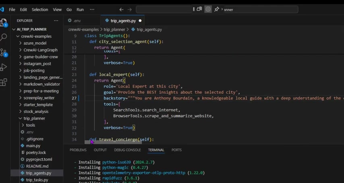
Task: Open Run and Debug view
Action: click(x=3, y=67)
